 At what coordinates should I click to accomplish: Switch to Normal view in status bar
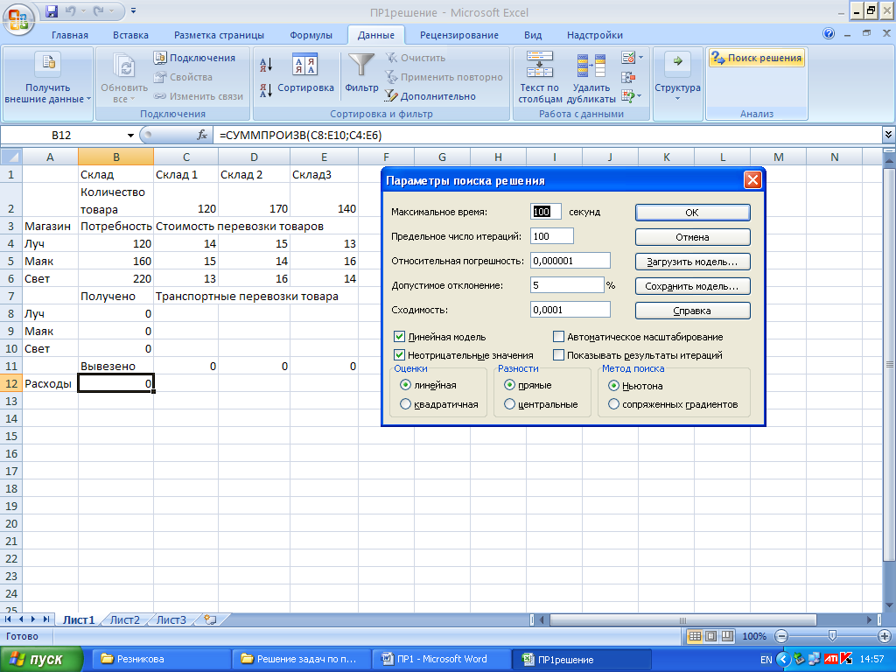695,636
